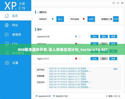Screen dimensions: 125x99
Task: Click Nginx1.15.11 grey 重启 button
Action: coord(104,59)
